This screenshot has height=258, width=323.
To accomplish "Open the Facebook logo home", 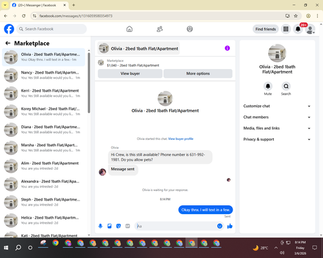I will click(9, 29).
